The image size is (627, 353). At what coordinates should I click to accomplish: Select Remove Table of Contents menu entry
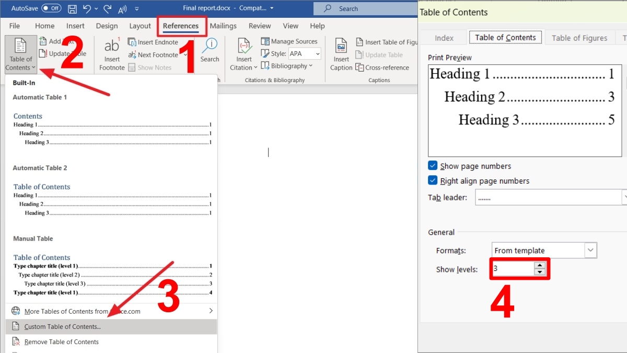point(111,342)
